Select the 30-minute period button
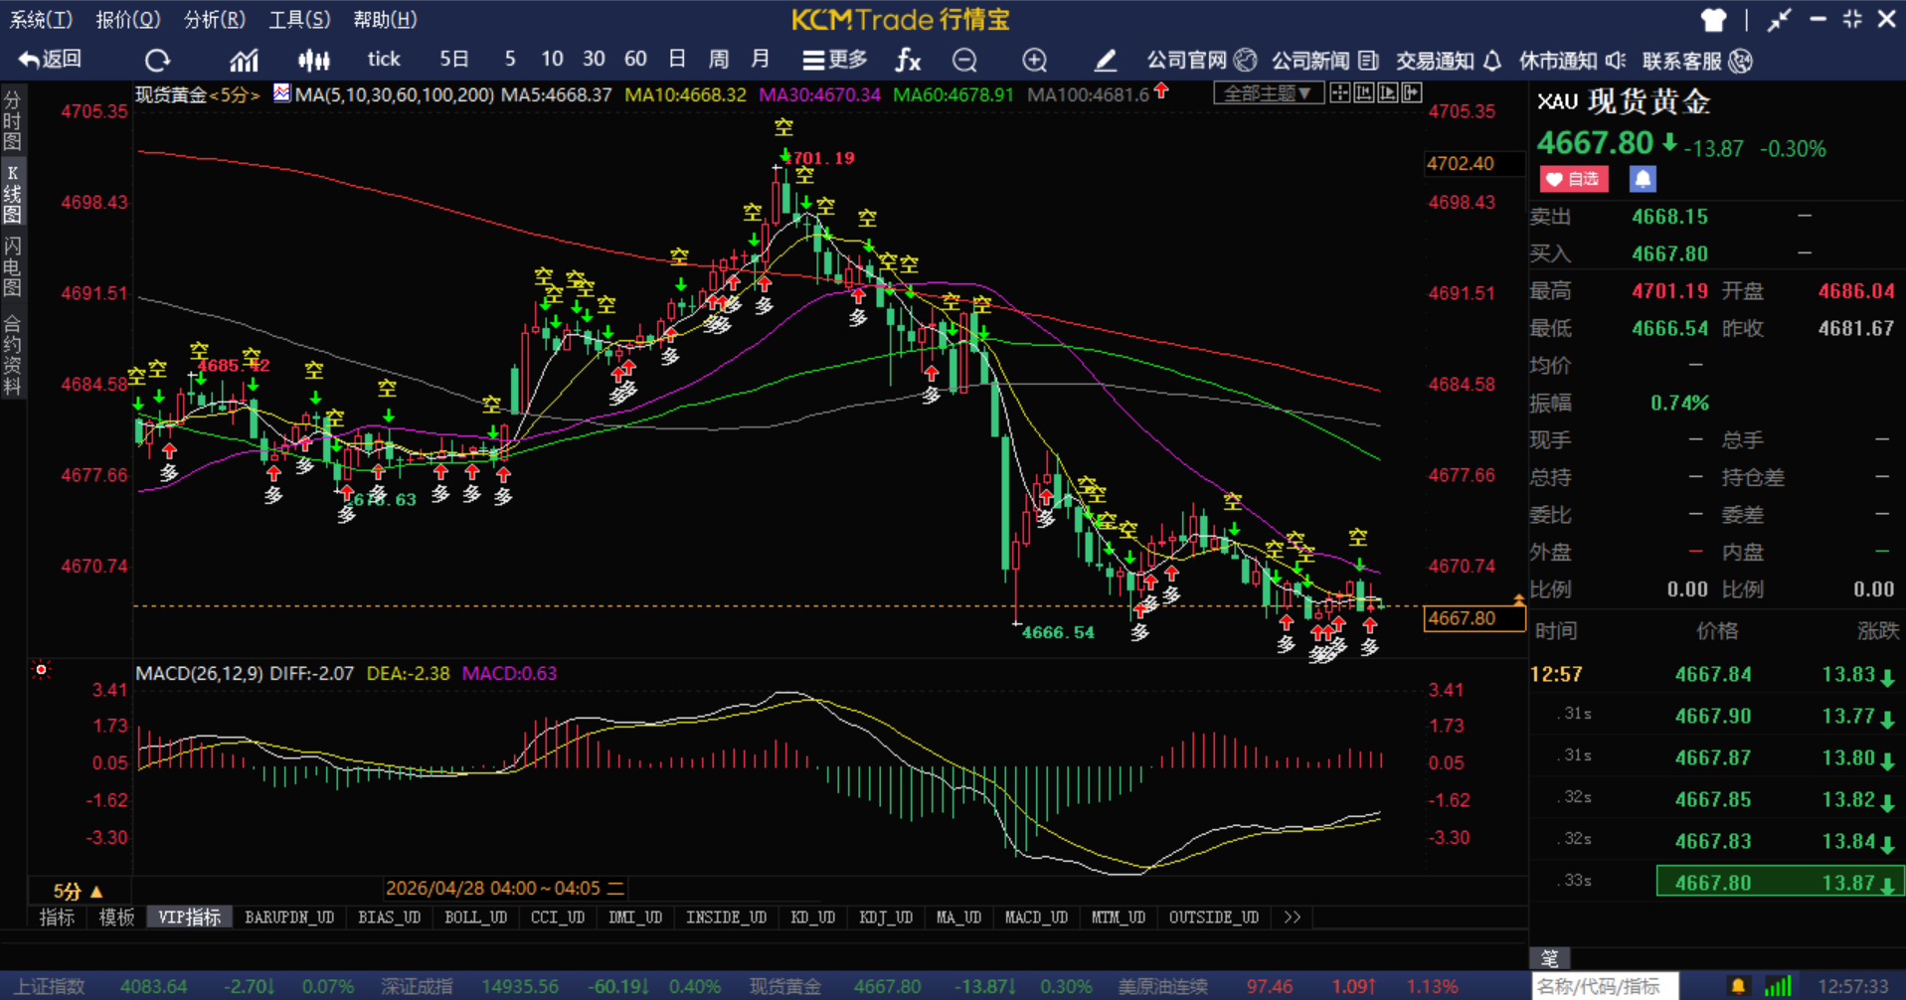Viewport: 1906px width, 1000px height. coord(594,60)
